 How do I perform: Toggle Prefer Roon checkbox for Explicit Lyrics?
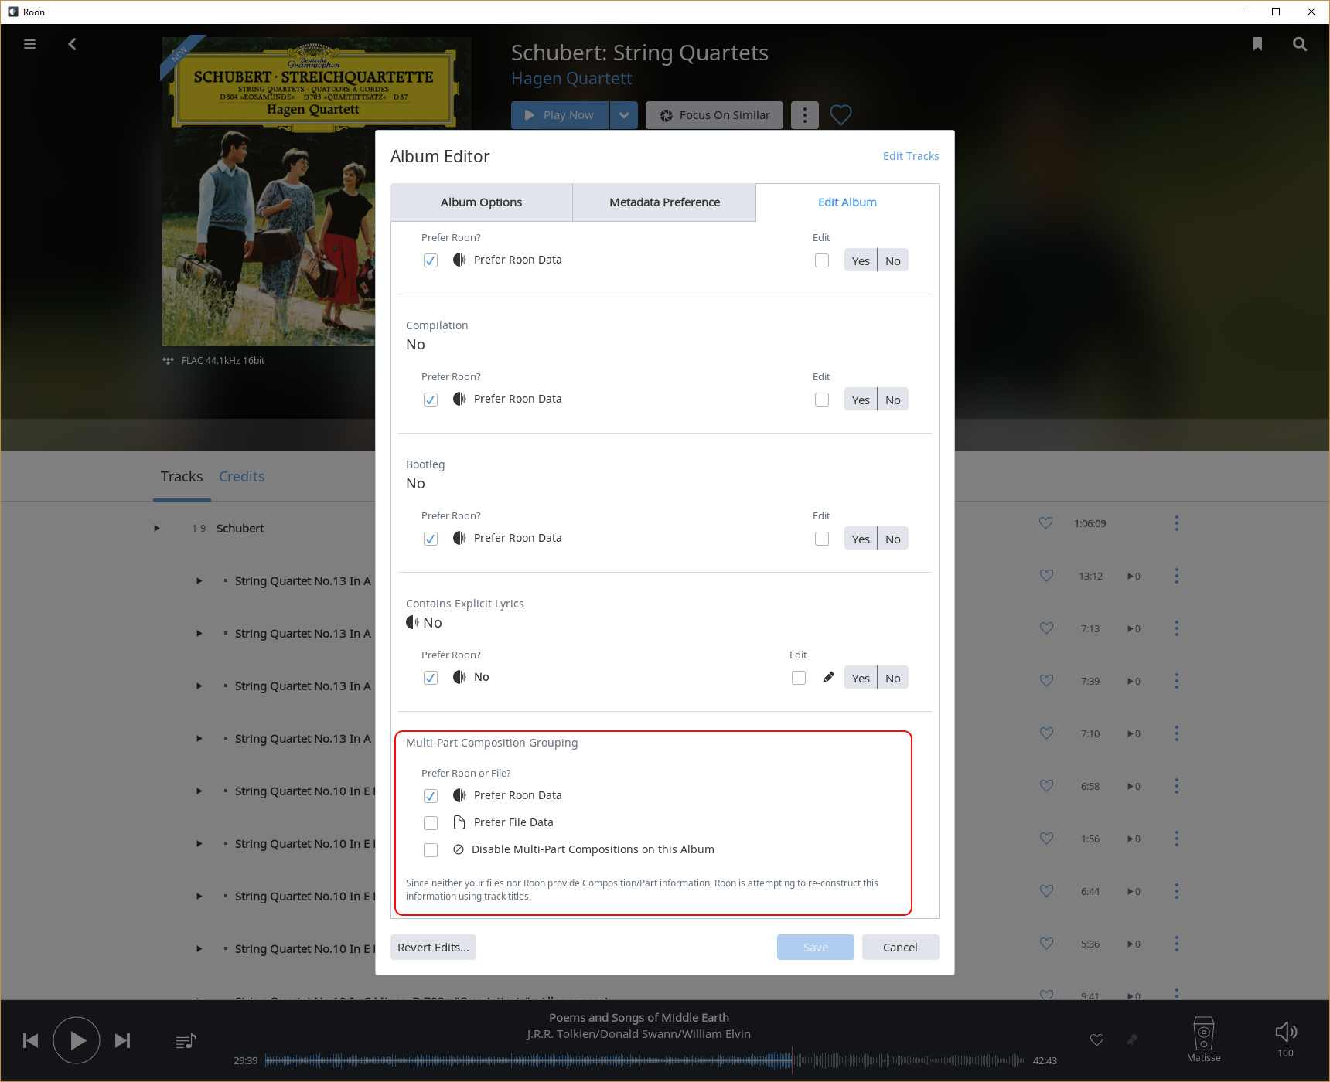[x=431, y=678]
